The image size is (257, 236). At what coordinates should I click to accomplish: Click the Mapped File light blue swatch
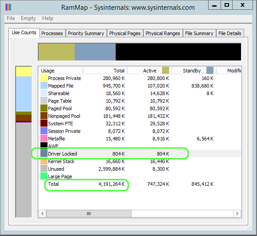[44, 86]
